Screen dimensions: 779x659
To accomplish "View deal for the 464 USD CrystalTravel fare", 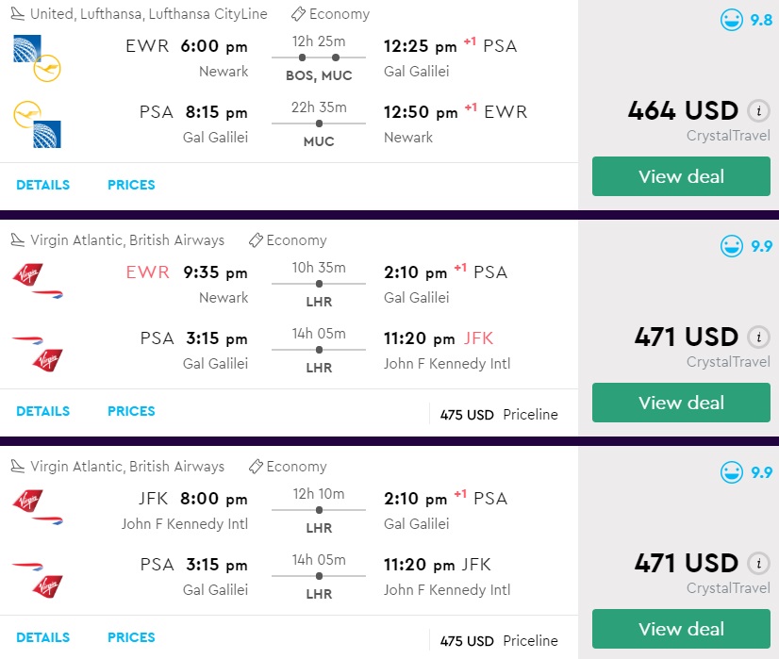I will point(681,176).
